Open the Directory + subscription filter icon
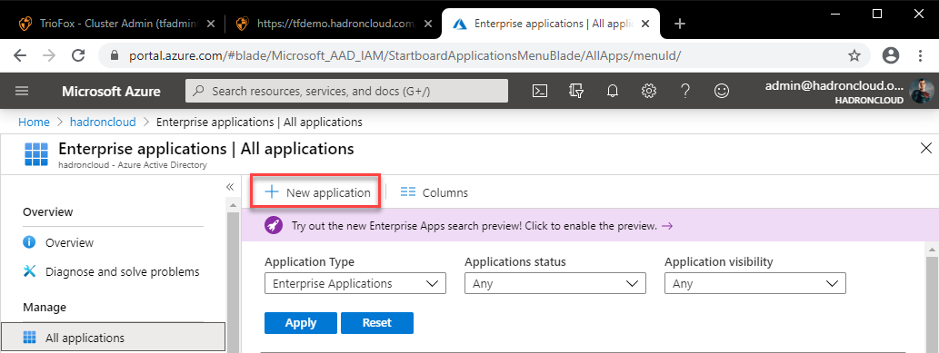 pos(576,91)
